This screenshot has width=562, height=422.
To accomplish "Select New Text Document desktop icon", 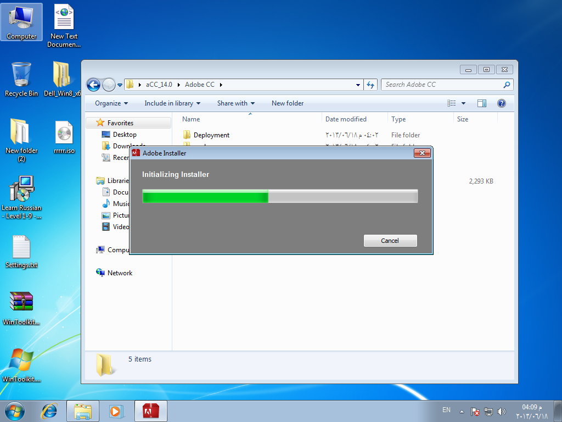I will tap(64, 26).
